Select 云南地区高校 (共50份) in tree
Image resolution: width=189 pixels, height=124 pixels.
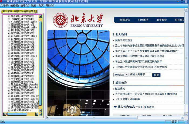[23, 70]
